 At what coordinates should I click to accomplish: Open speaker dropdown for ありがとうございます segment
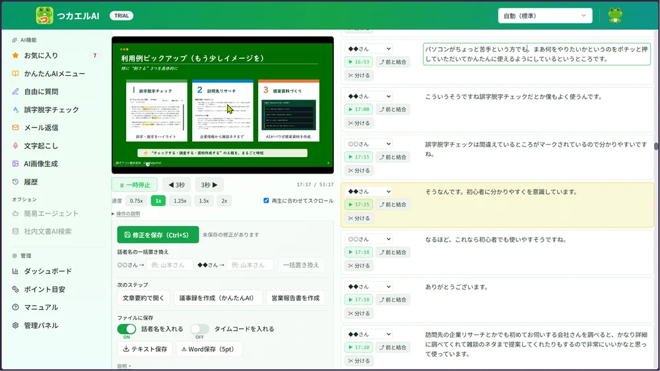pos(369,287)
